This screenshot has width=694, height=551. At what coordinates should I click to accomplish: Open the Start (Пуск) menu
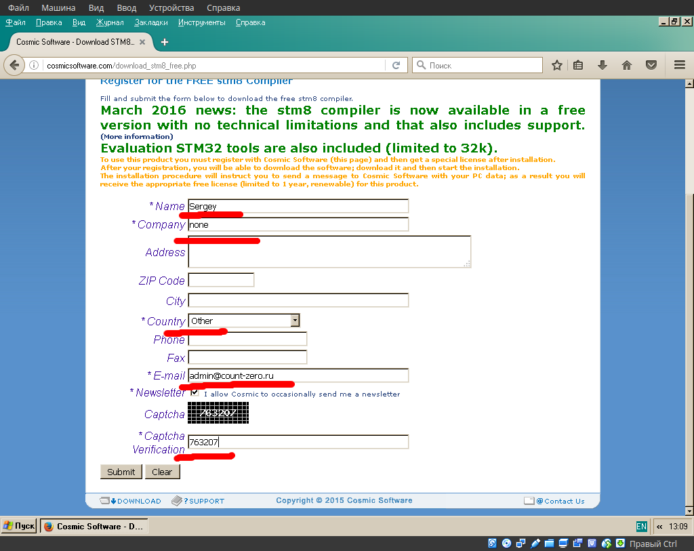tap(18, 526)
